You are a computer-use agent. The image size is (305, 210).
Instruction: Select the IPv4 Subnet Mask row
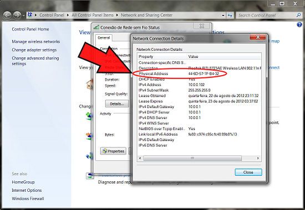(199, 90)
